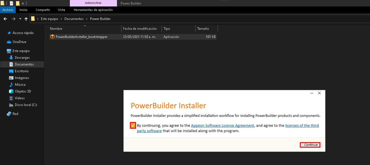Image resolution: width=370 pixels, height=165 pixels.
Task: Open the Customize Quick Access Toolbar dropdown
Action: coord(23,3)
